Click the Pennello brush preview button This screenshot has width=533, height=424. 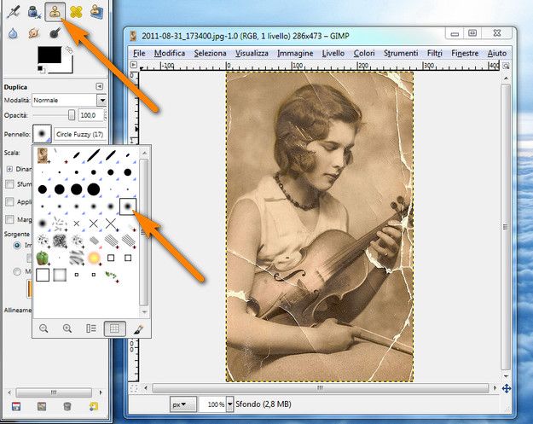(x=42, y=134)
